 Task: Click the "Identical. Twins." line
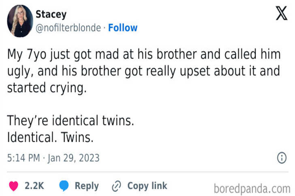(x=50, y=137)
